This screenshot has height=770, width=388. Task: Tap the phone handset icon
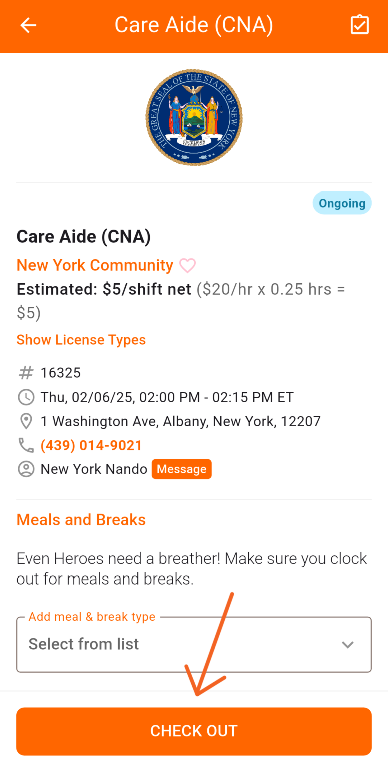pos(26,445)
